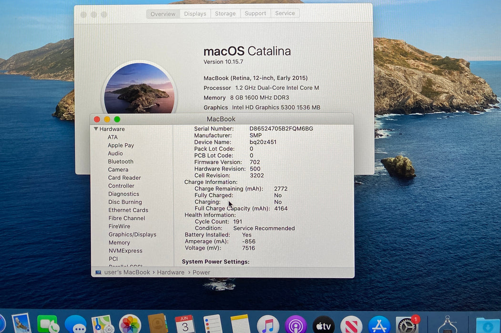This screenshot has width=501, height=333.
Task: Launch Reminders from the Dock
Action: click(213, 324)
